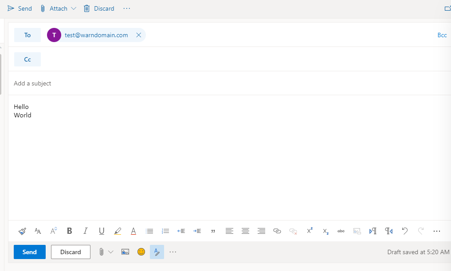The width and height of the screenshot is (451, 271).
Task: Send the email
Action: tap(29, 252)
